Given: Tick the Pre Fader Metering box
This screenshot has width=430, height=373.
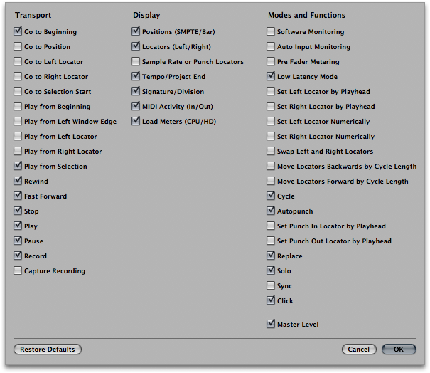Looking at the screenshot, I should point(271,61).
